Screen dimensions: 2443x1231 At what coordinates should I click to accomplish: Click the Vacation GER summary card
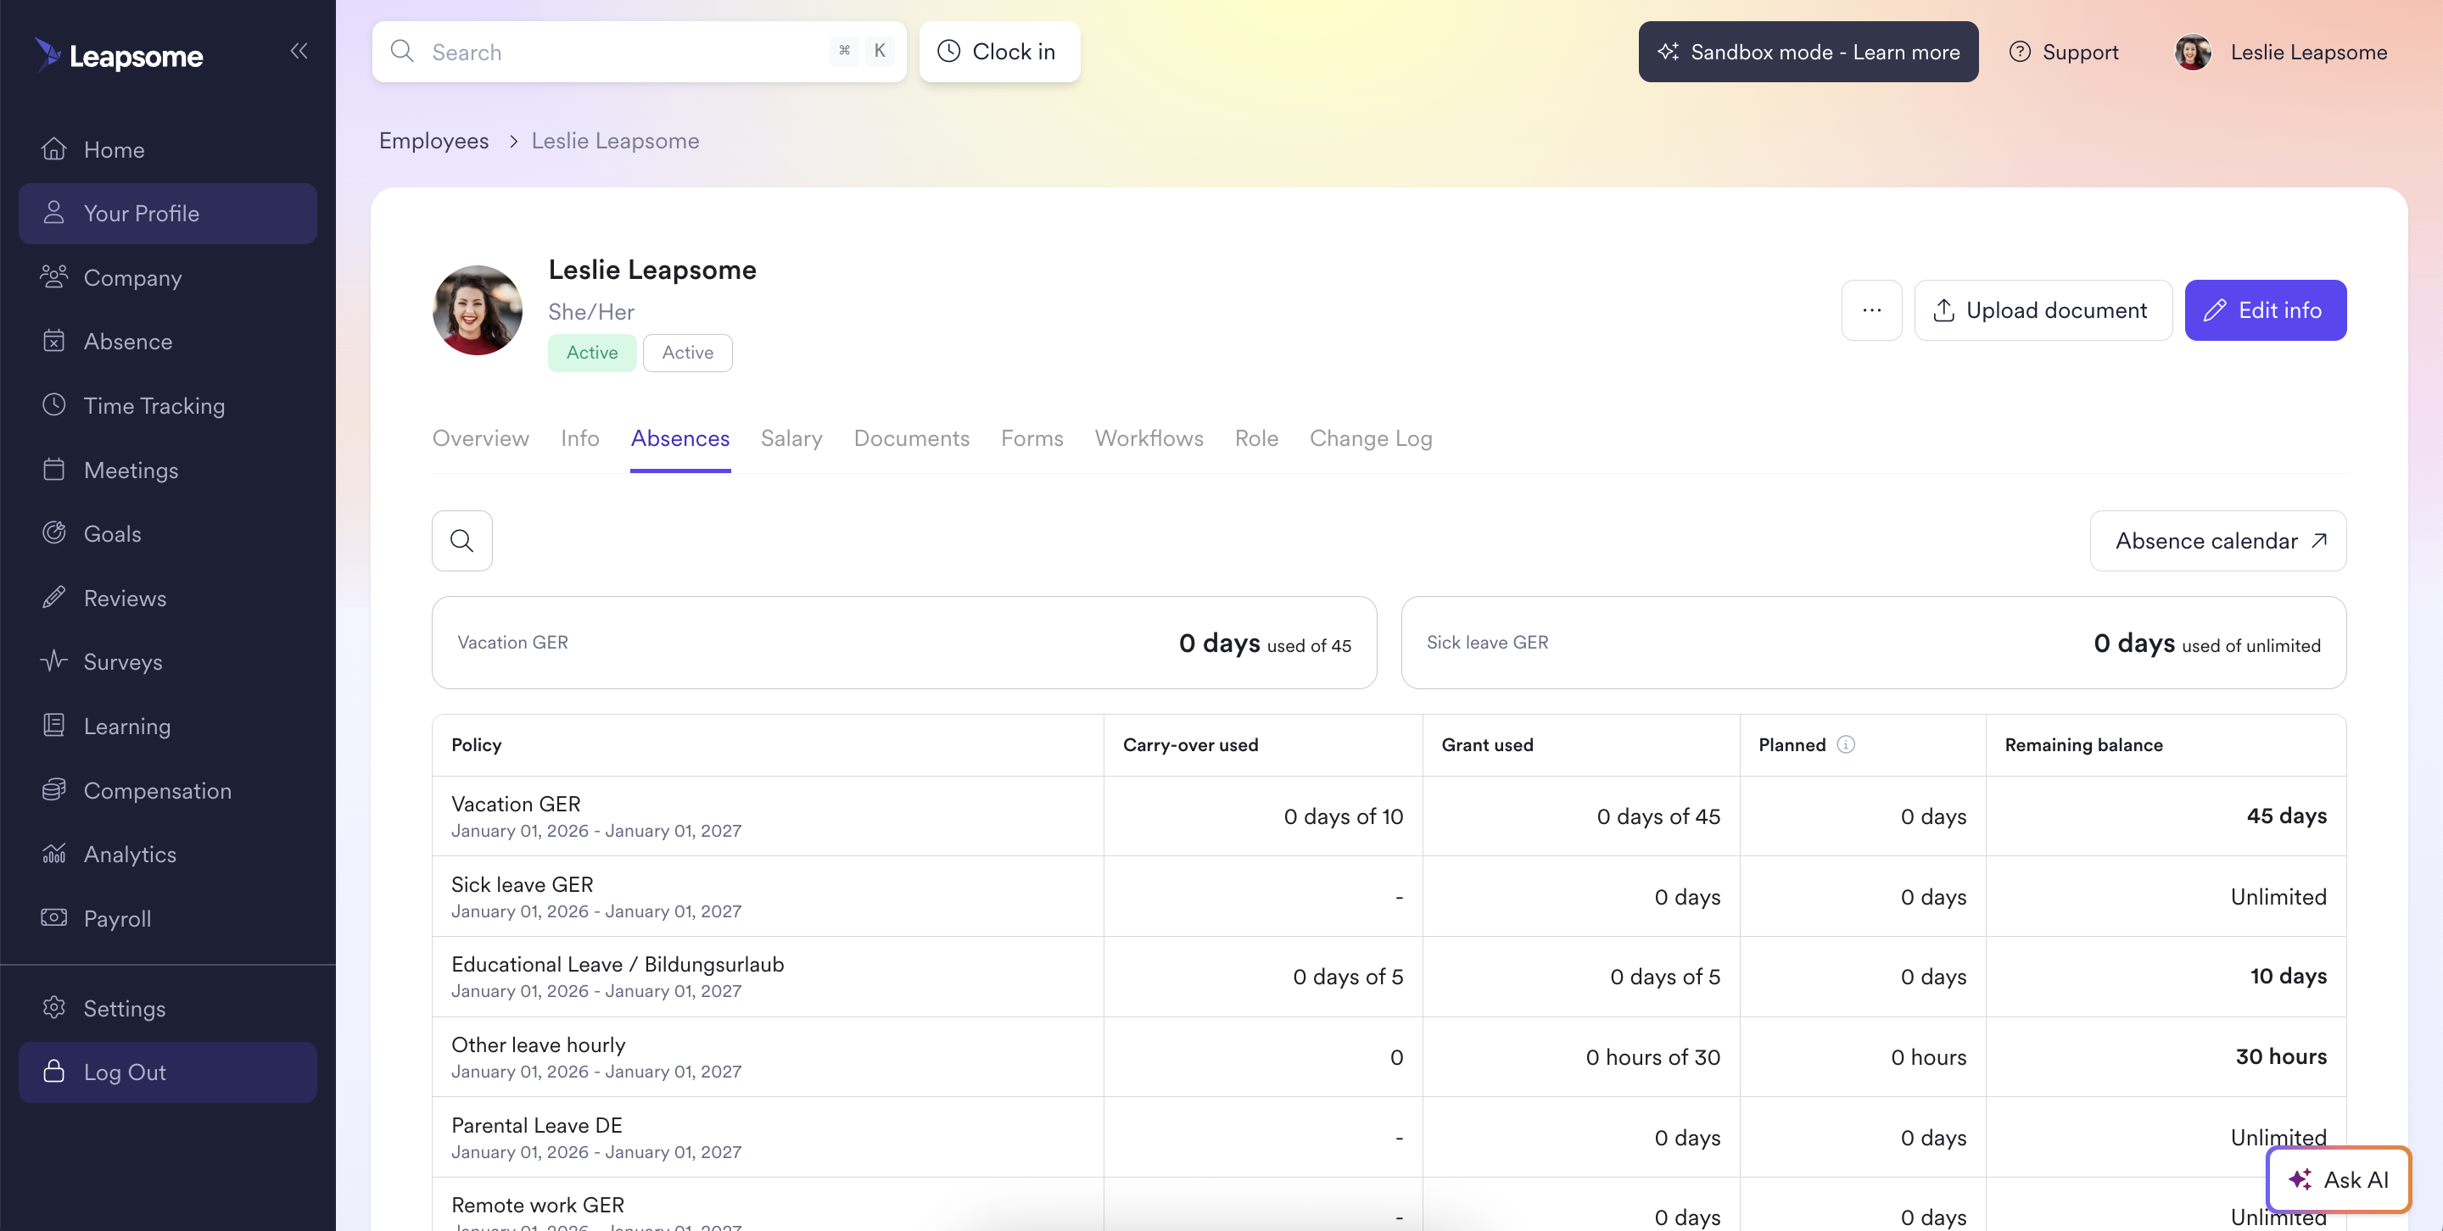point(903,643)
